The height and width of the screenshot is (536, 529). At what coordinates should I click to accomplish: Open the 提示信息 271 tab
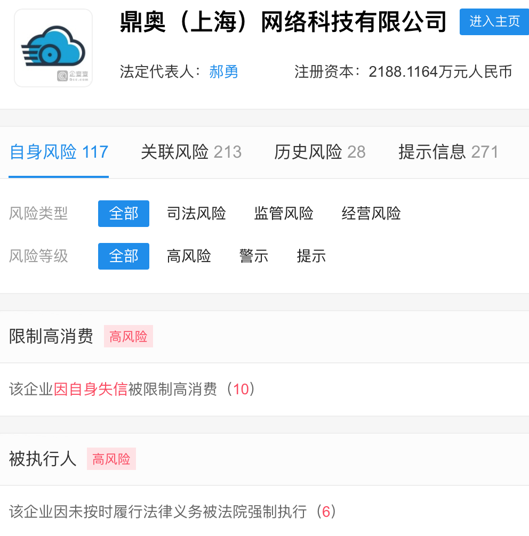tap(448, 152)
